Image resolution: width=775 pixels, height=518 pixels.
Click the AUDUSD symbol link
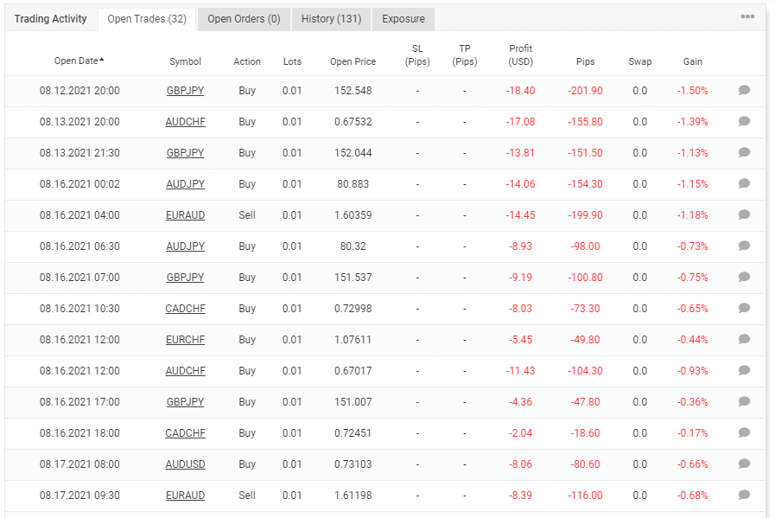tap(185, 464)
